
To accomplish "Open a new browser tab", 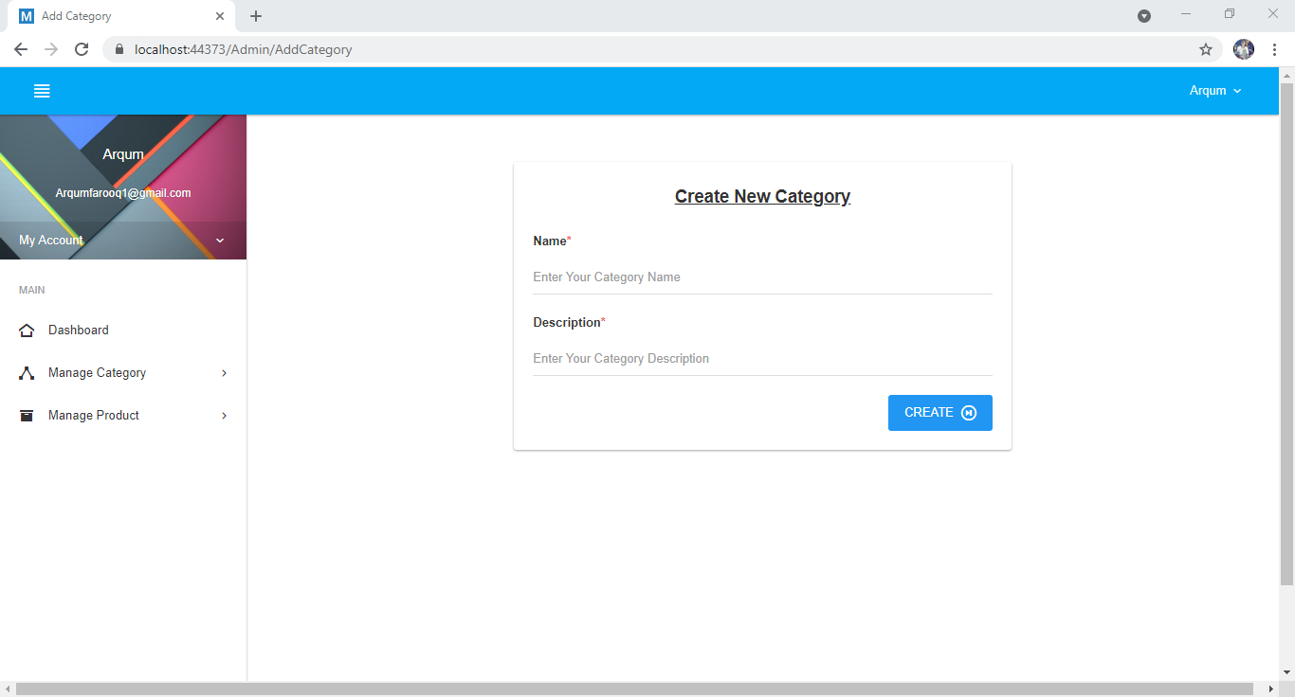I will (255, 16).
